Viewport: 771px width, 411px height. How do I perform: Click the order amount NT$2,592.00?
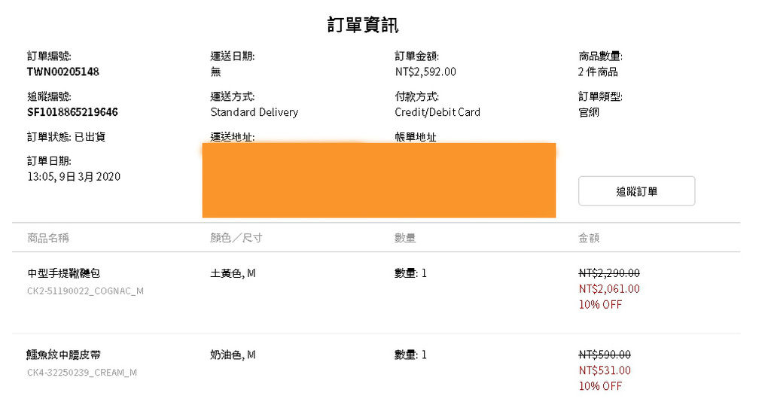[x=425, y=72]
